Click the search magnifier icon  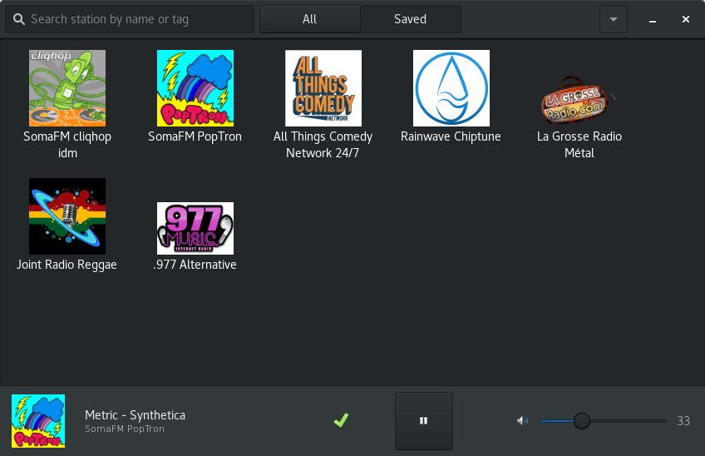pyautogui.click(x=19, y=19)
